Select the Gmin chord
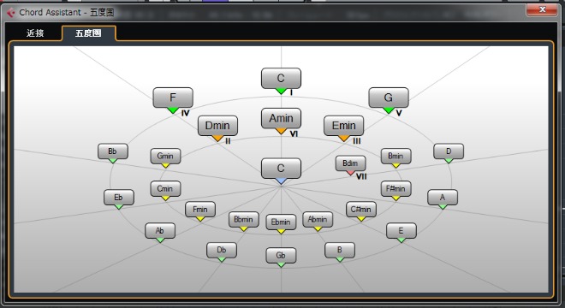The width and height of the screenshot is (565, 308). tap(165, 156)
